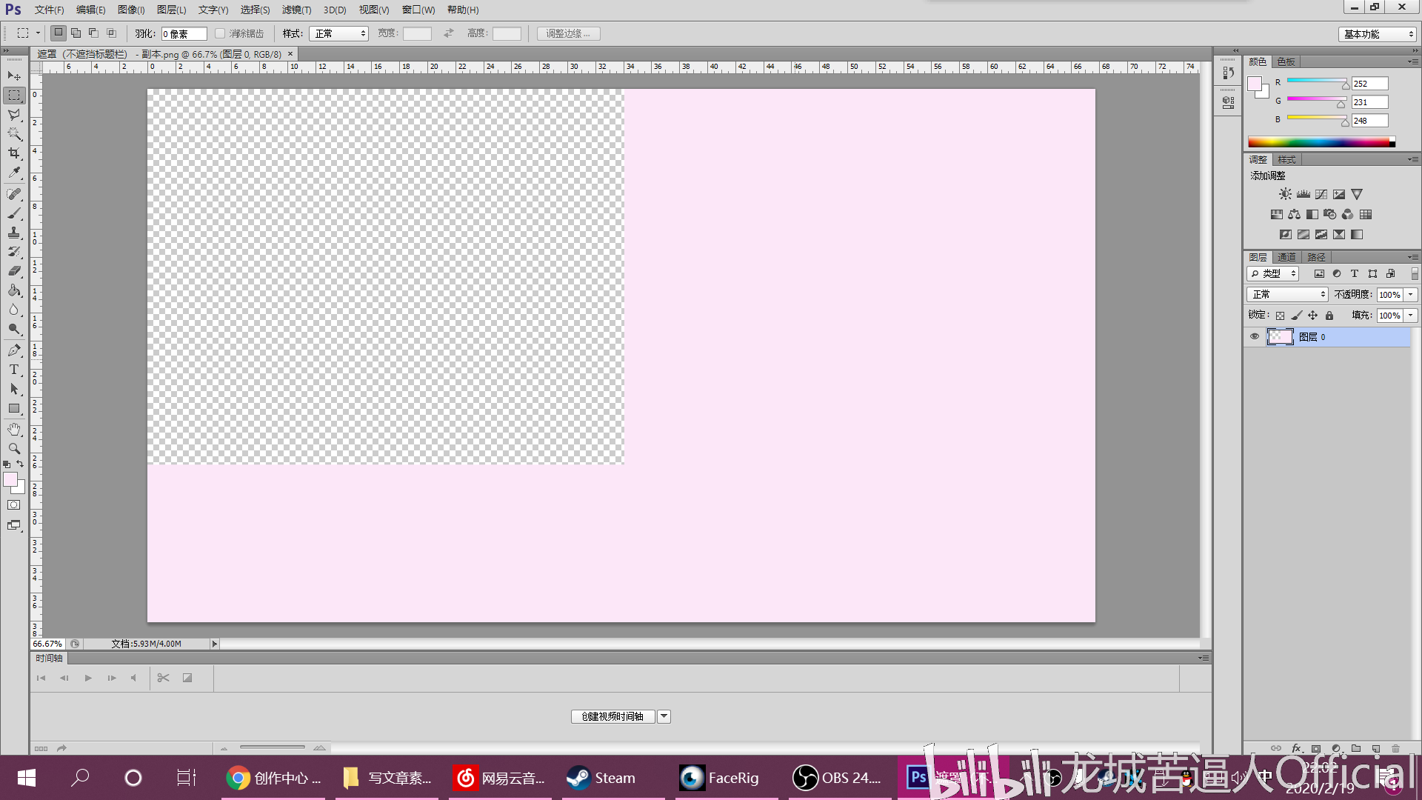Screen dimensions: 1422x800
Task: Switch to the 通道 channels tab
Action: (1287, 257)
